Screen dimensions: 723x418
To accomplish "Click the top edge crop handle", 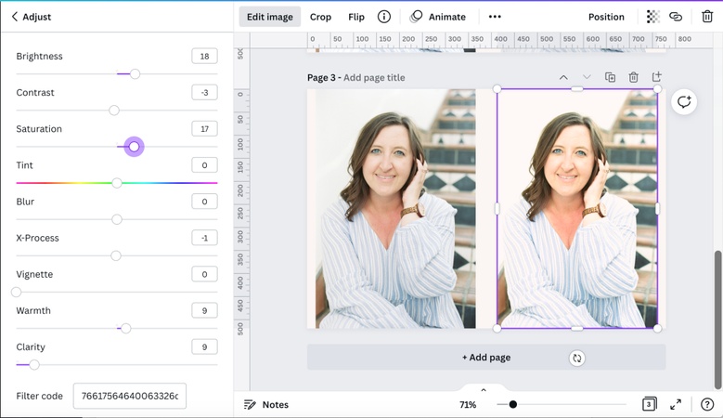I will (x=577, y=88).
